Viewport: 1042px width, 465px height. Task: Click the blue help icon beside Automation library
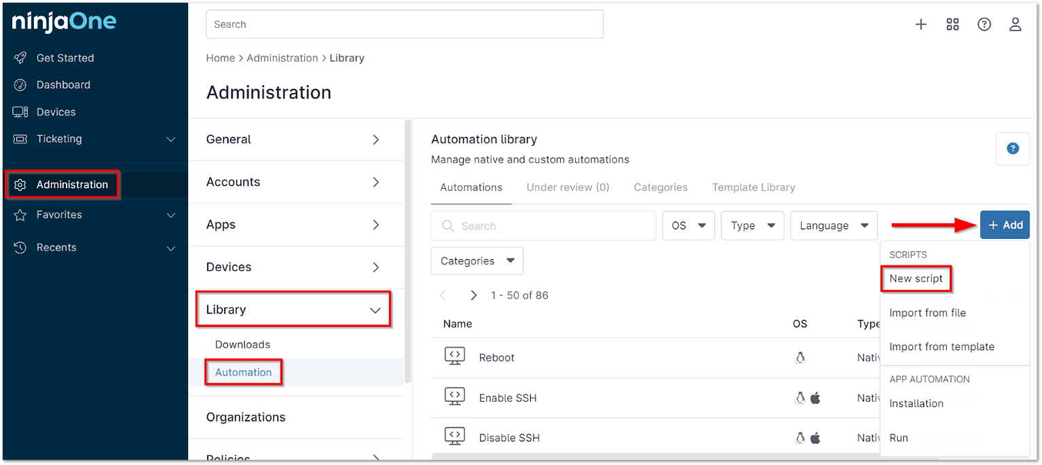click(x=1012, y=149)
